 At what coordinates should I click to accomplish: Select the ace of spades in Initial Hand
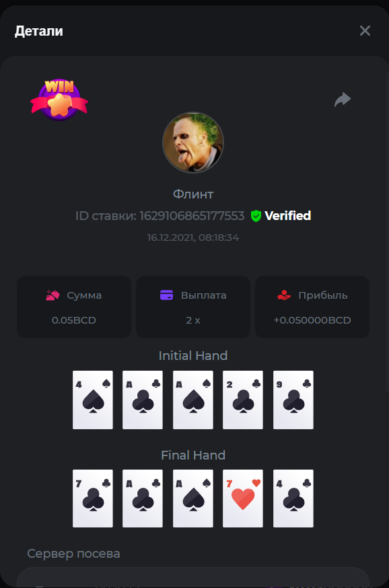(x=192, y=400)
